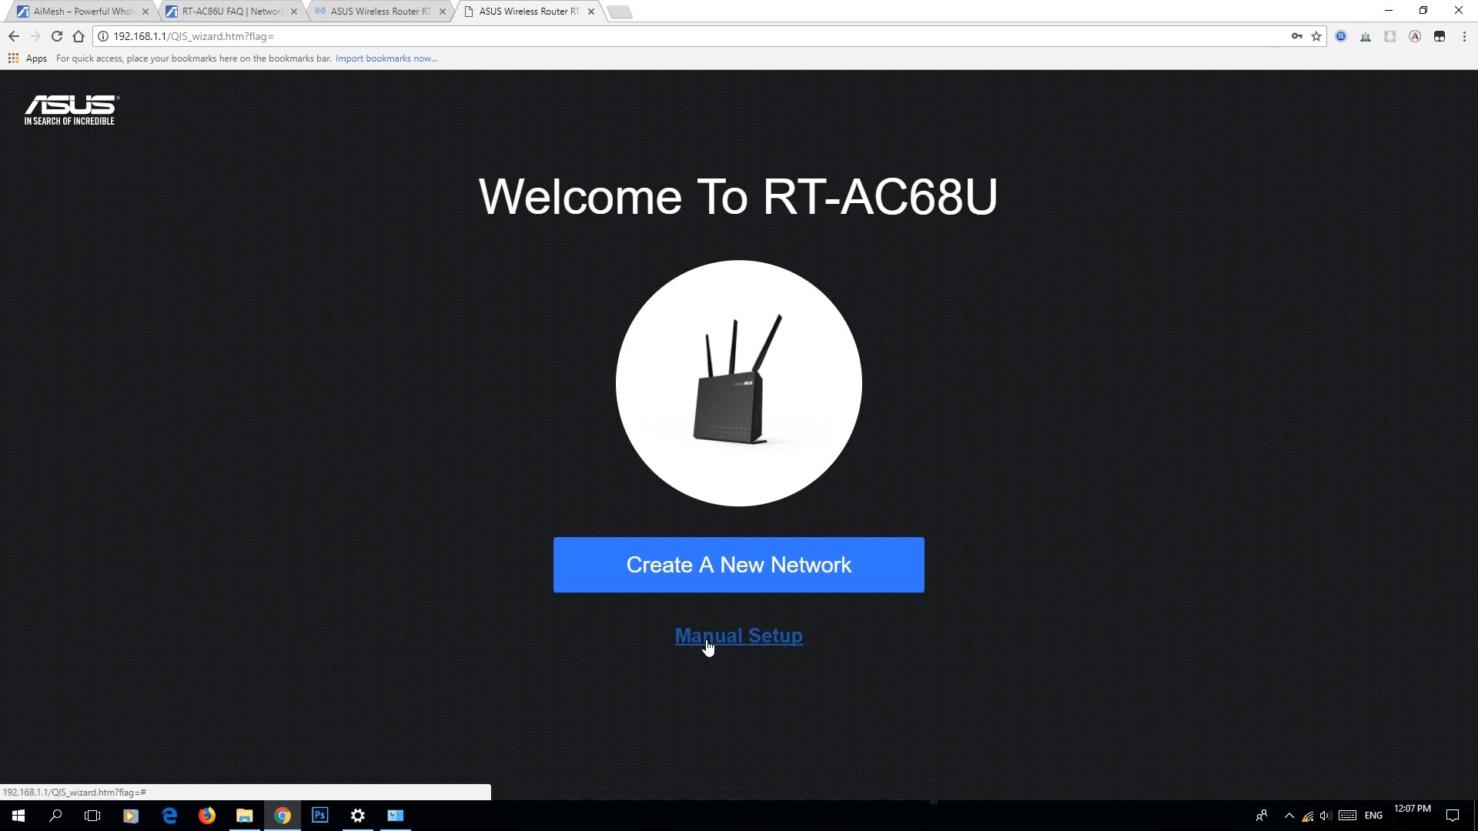The image size is (1478, 831).
Task: Switch to the RT-AC86U FAQ tab
Action: coord(232,12)
